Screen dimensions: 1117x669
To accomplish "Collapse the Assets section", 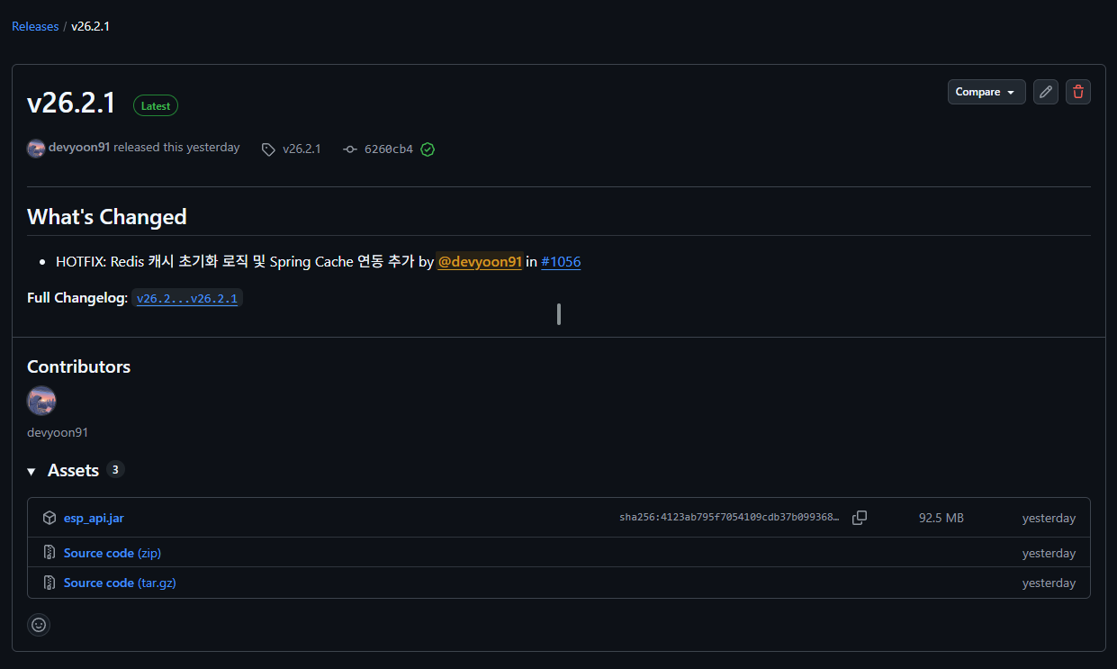I will pyautogui.click(x=32, y=471).
